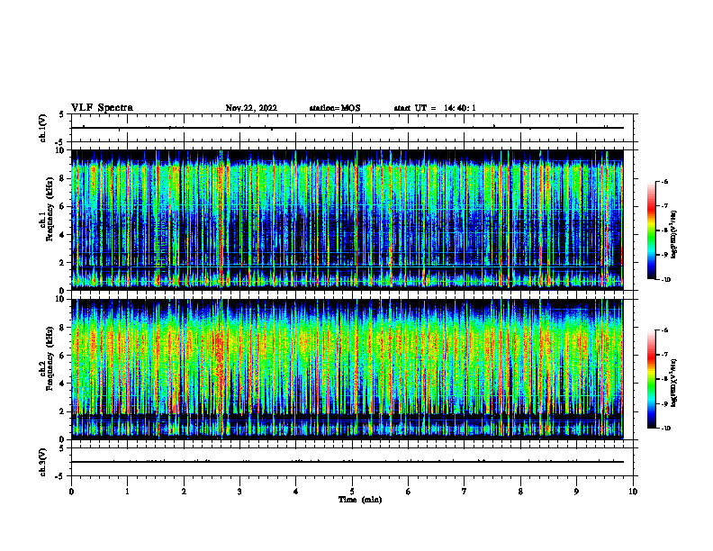713x551 pixels.
Task: Click the "station=MOS" header text
Action: click(x=335, y=108)
